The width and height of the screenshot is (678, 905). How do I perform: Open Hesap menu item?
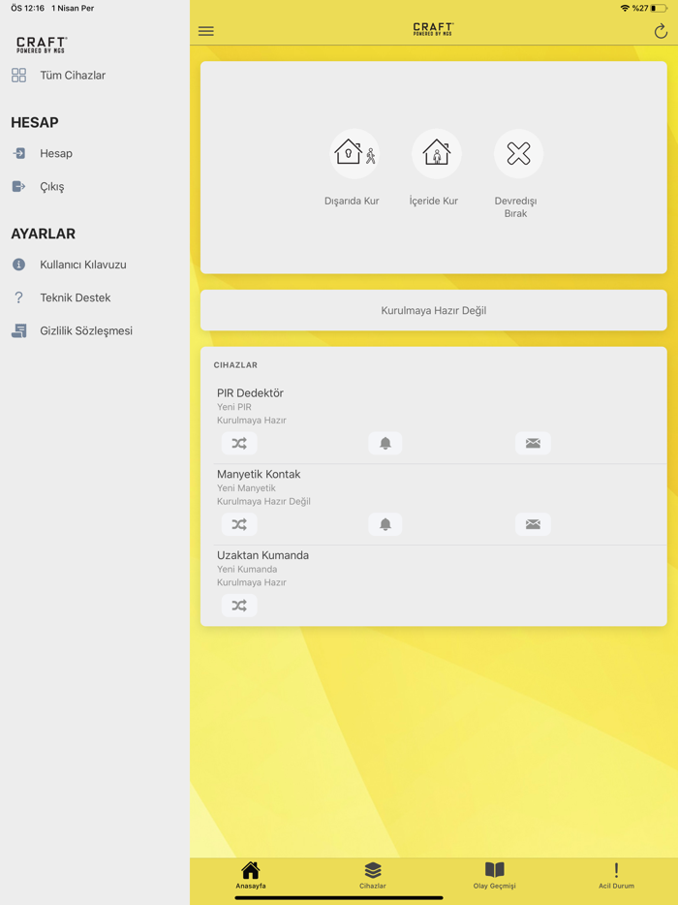coord(56,153)
